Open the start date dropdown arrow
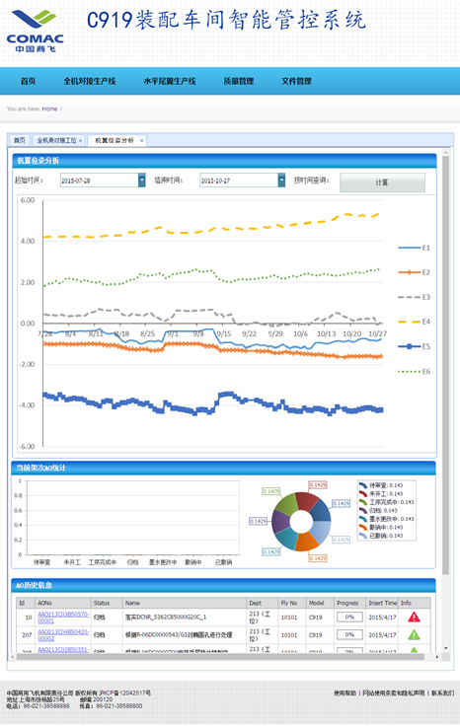 [142, 181]
